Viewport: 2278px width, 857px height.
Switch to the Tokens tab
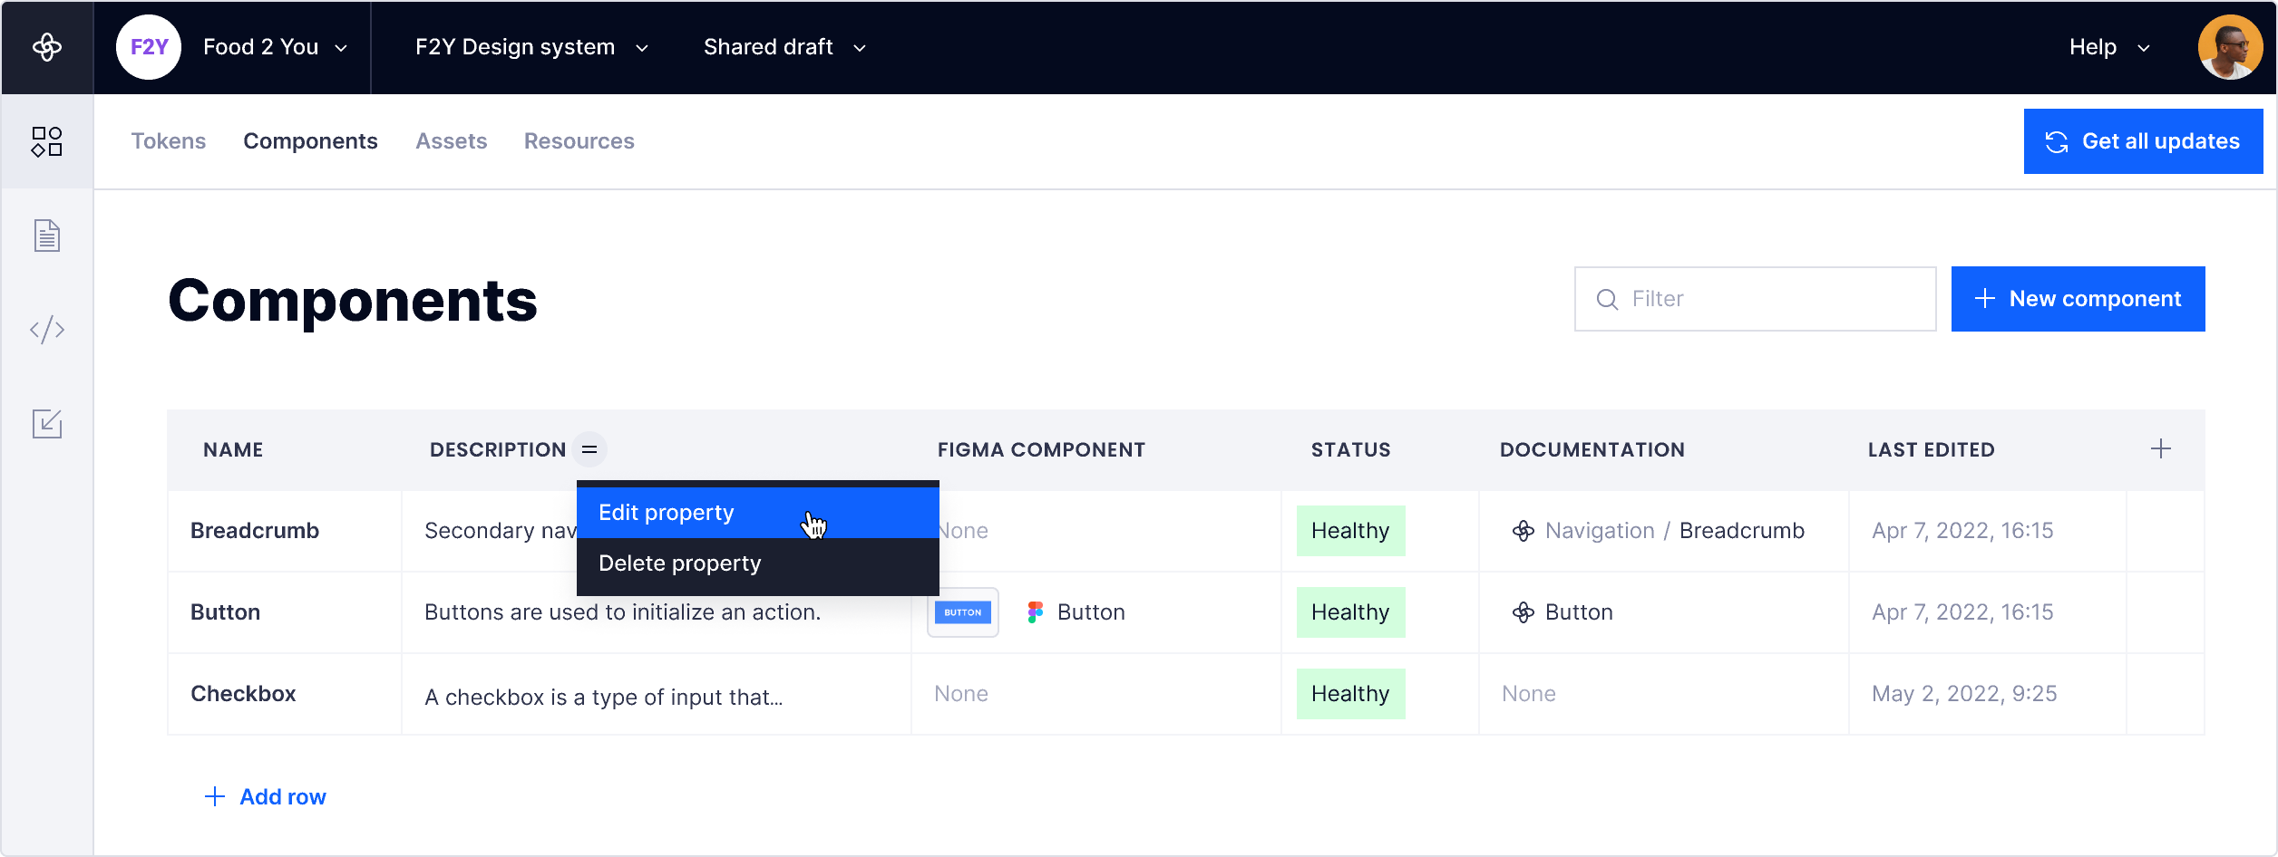[x=169, y=141]
